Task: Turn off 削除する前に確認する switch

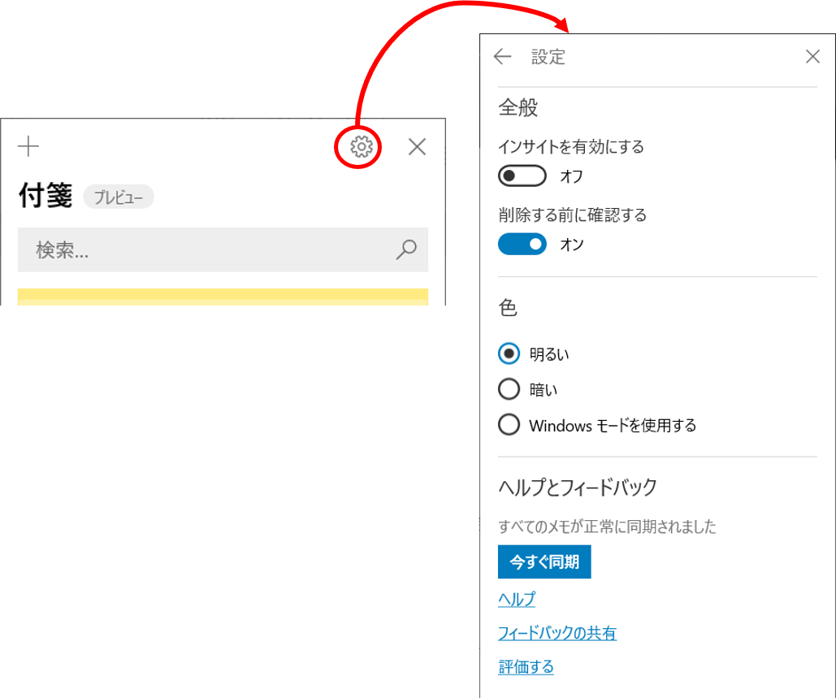Action: (x=522, y=245)
